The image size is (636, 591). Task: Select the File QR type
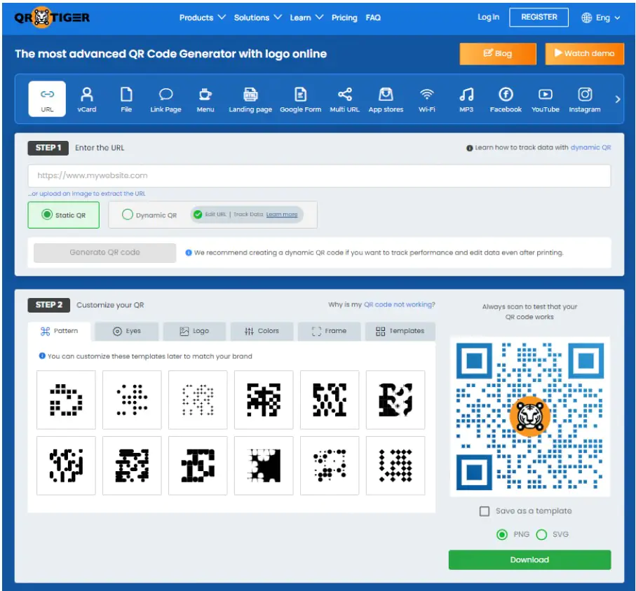126,100
